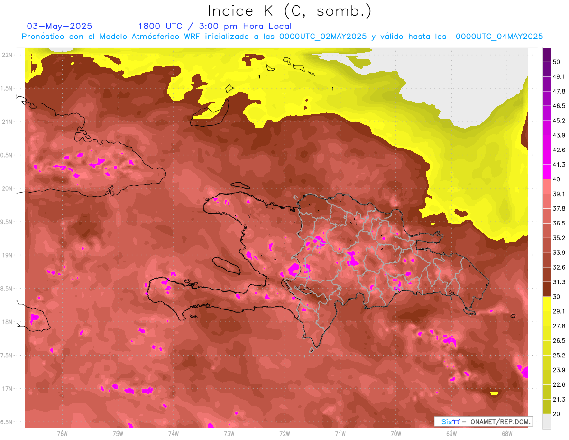
Task: Click the "22N" latitude label
Action: (8, 55)
